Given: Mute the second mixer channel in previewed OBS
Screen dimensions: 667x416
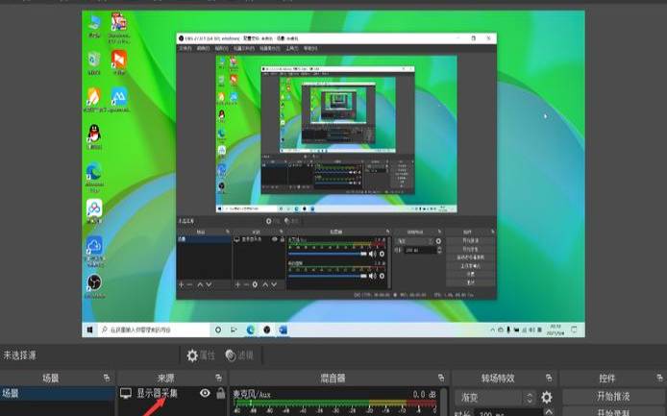Looking at the screenshot, I should pos(372,276).
